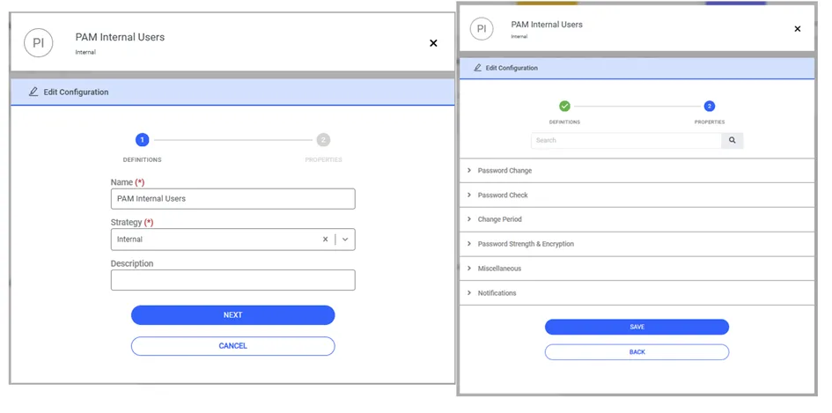Close the right PAM Internal Users dialog

coord(798,29)
